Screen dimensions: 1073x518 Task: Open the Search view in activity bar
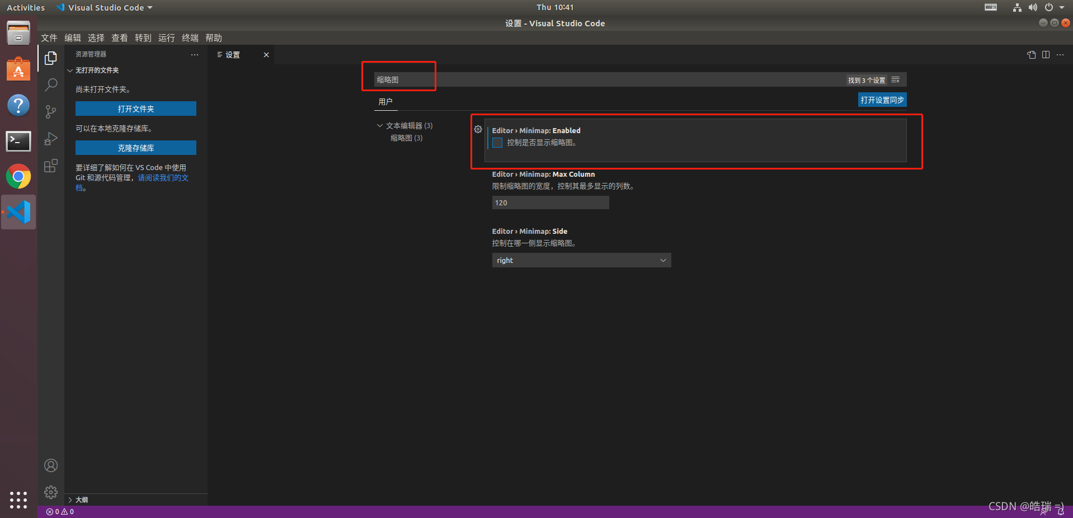point(51,85)
